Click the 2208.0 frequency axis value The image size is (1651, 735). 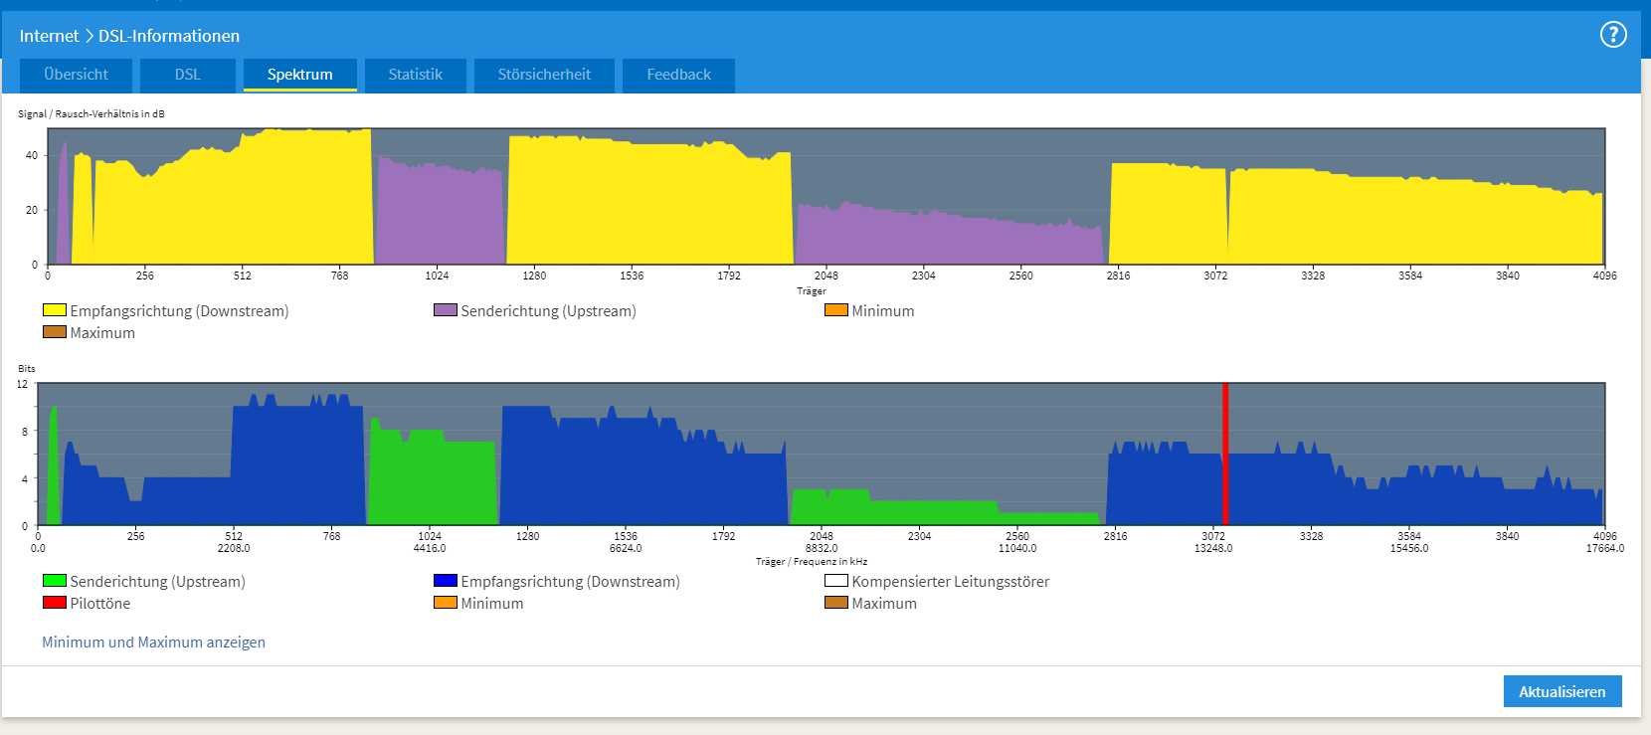click(234, 548)
